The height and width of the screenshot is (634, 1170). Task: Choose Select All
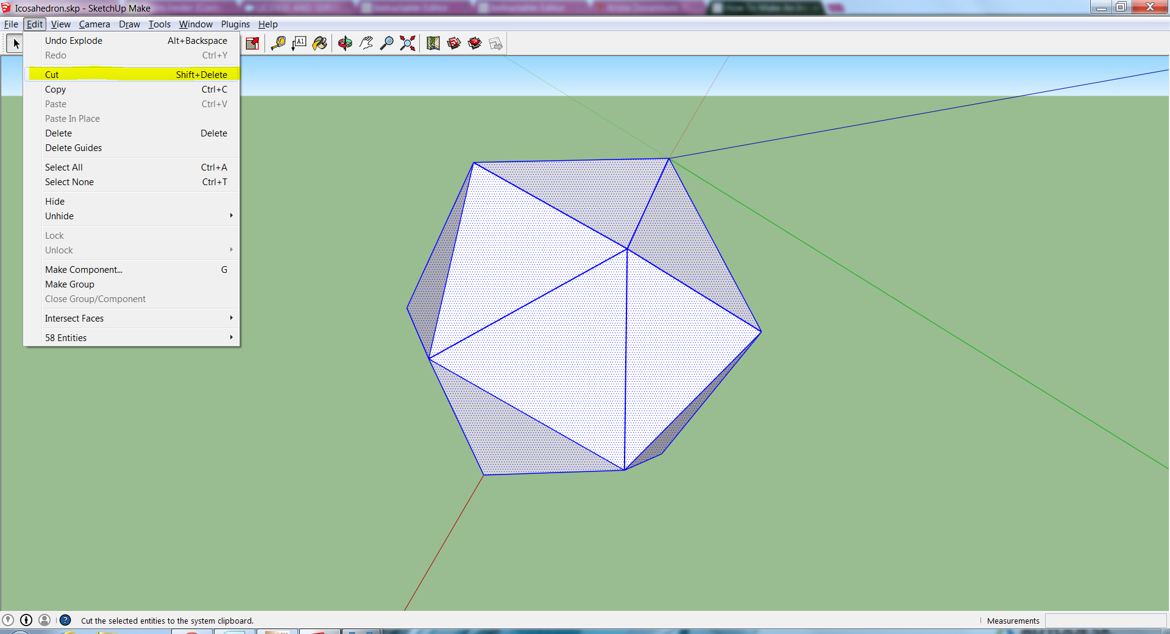click(x=132, y=167)
